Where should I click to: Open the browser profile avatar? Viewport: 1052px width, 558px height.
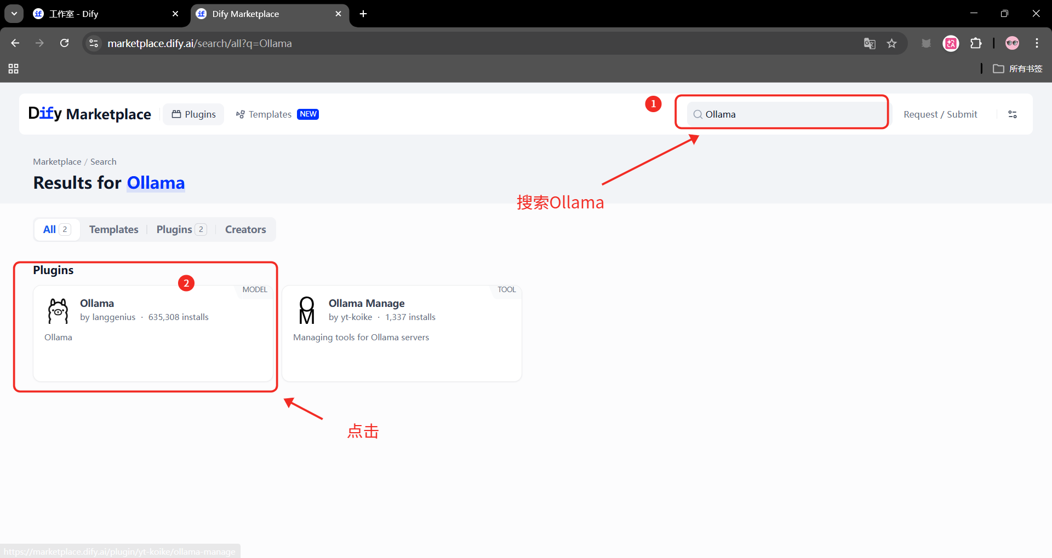1013,43
